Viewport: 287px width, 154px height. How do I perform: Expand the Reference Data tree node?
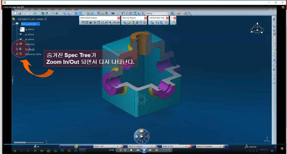coord(17,54)
